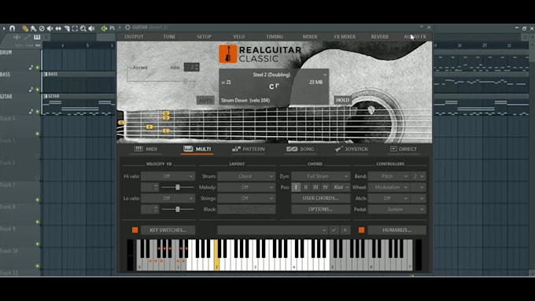Viewport: 535px width, 301px height.
Task: Select the Draw pencil tool
Action: click(x=25, y=28)
